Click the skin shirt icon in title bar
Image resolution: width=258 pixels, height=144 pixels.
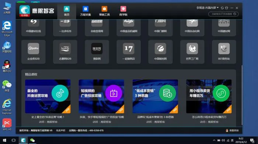point(227,8)
